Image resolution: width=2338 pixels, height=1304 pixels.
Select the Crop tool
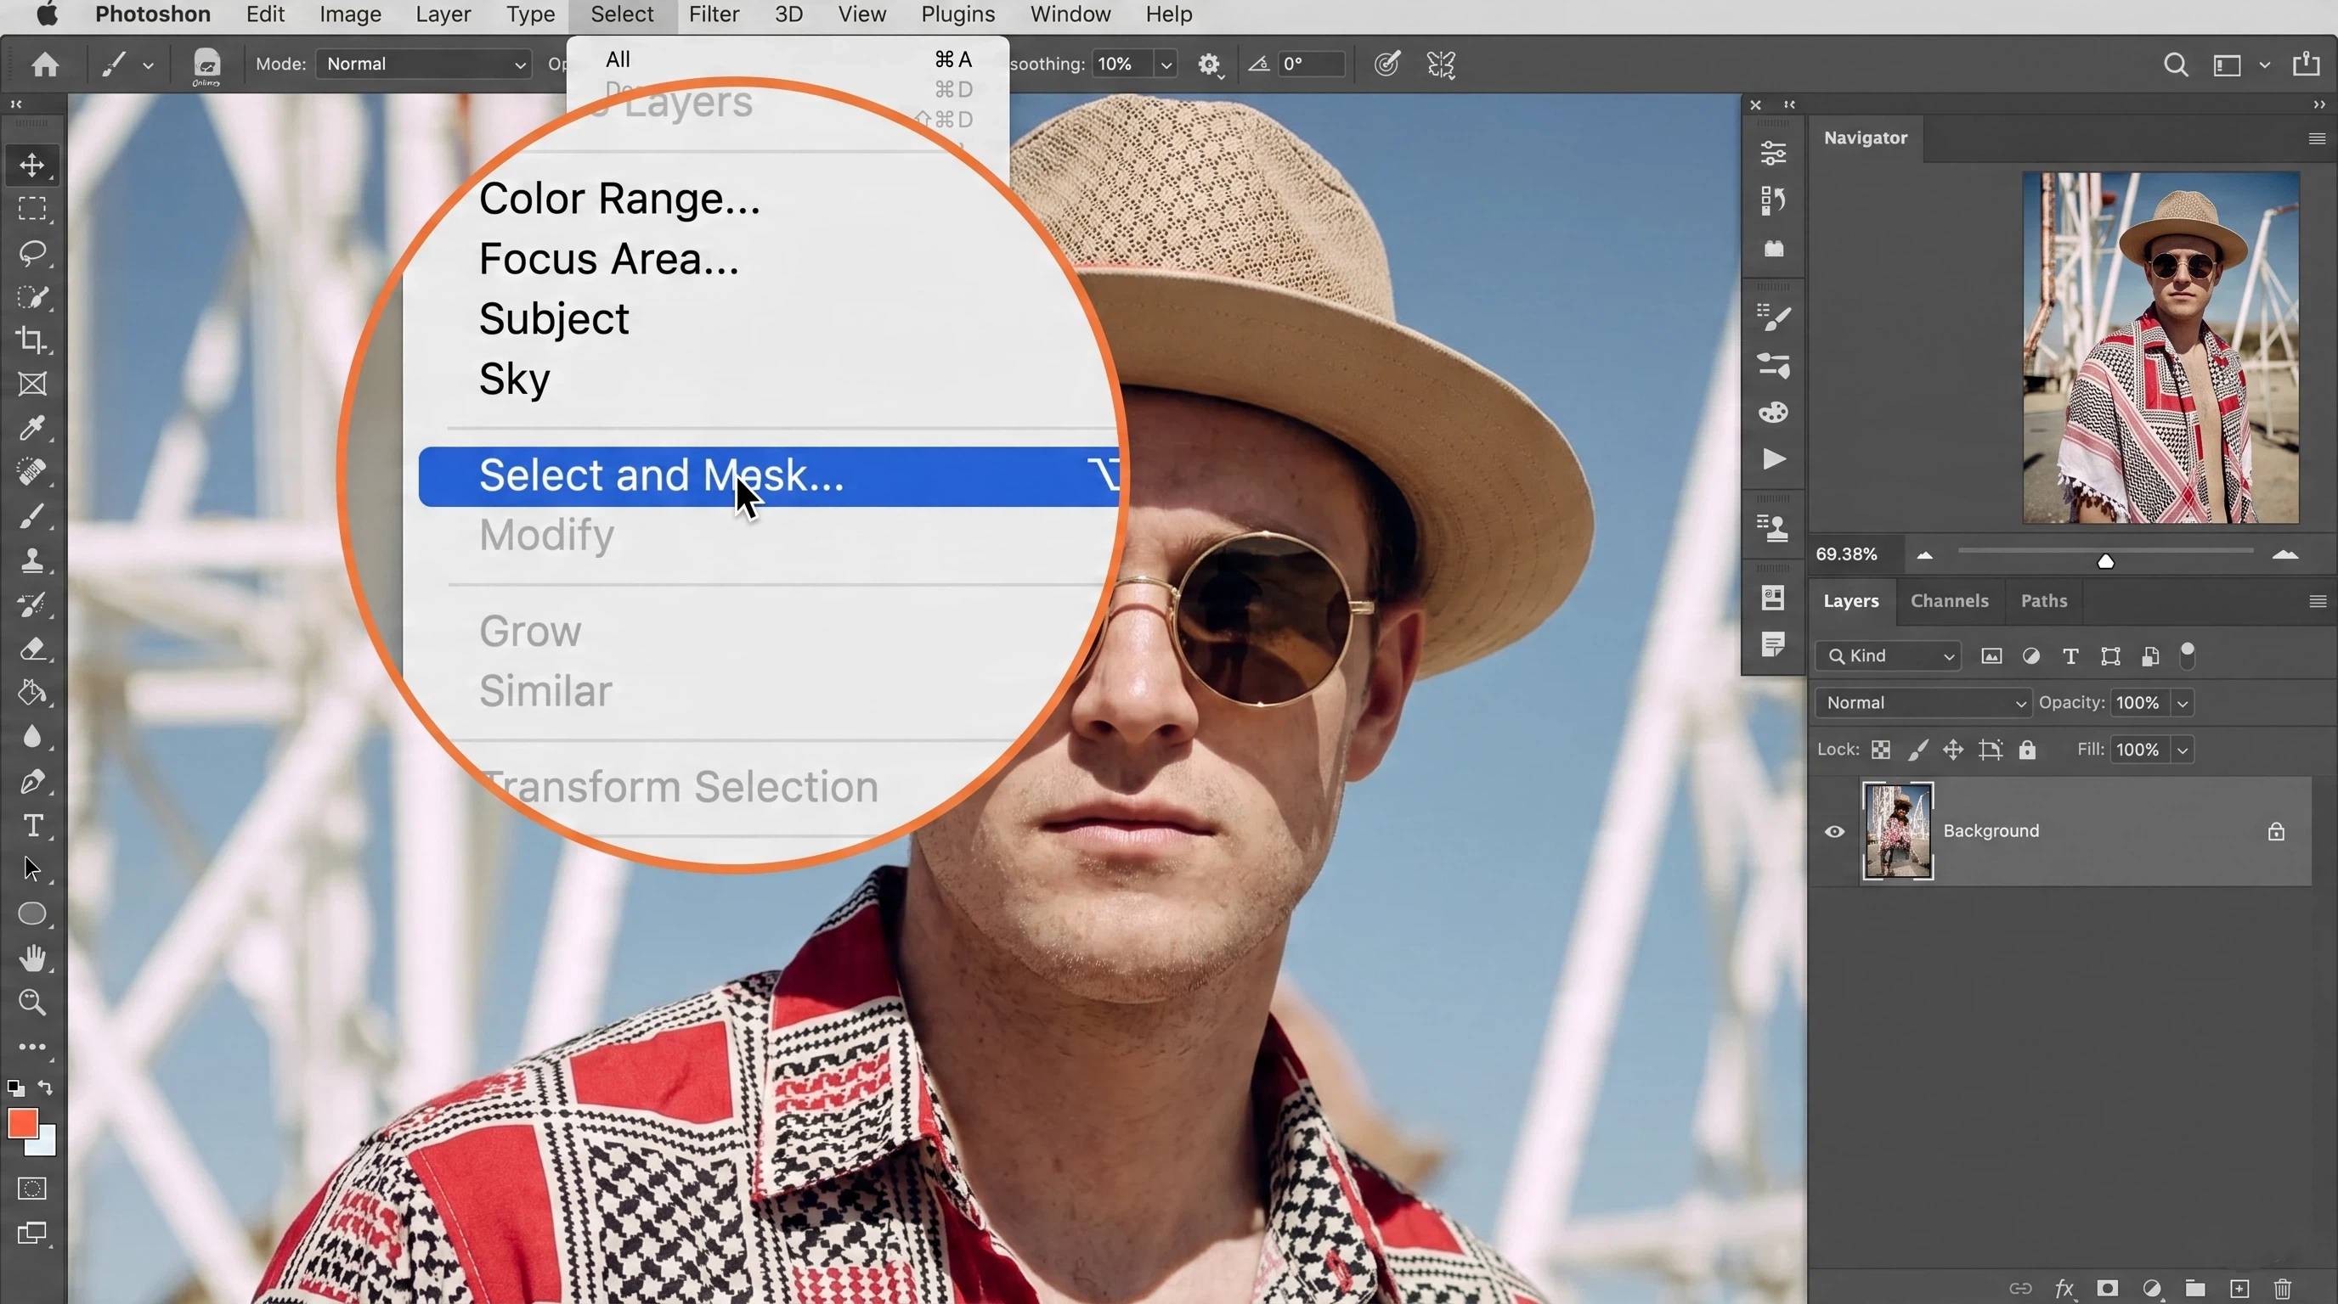coord(32,340)
